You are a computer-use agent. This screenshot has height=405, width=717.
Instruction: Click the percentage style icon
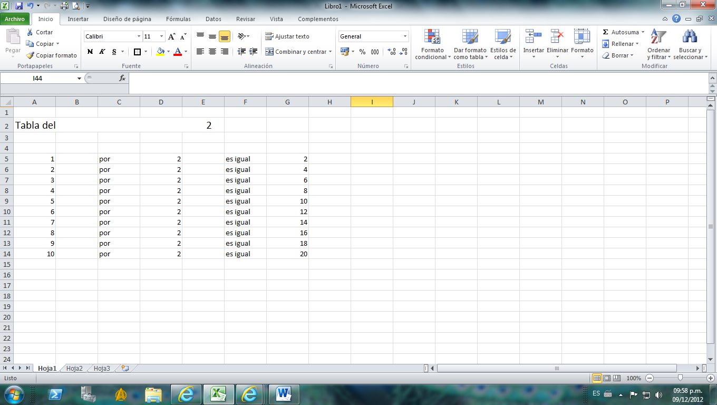coord(362,52)
